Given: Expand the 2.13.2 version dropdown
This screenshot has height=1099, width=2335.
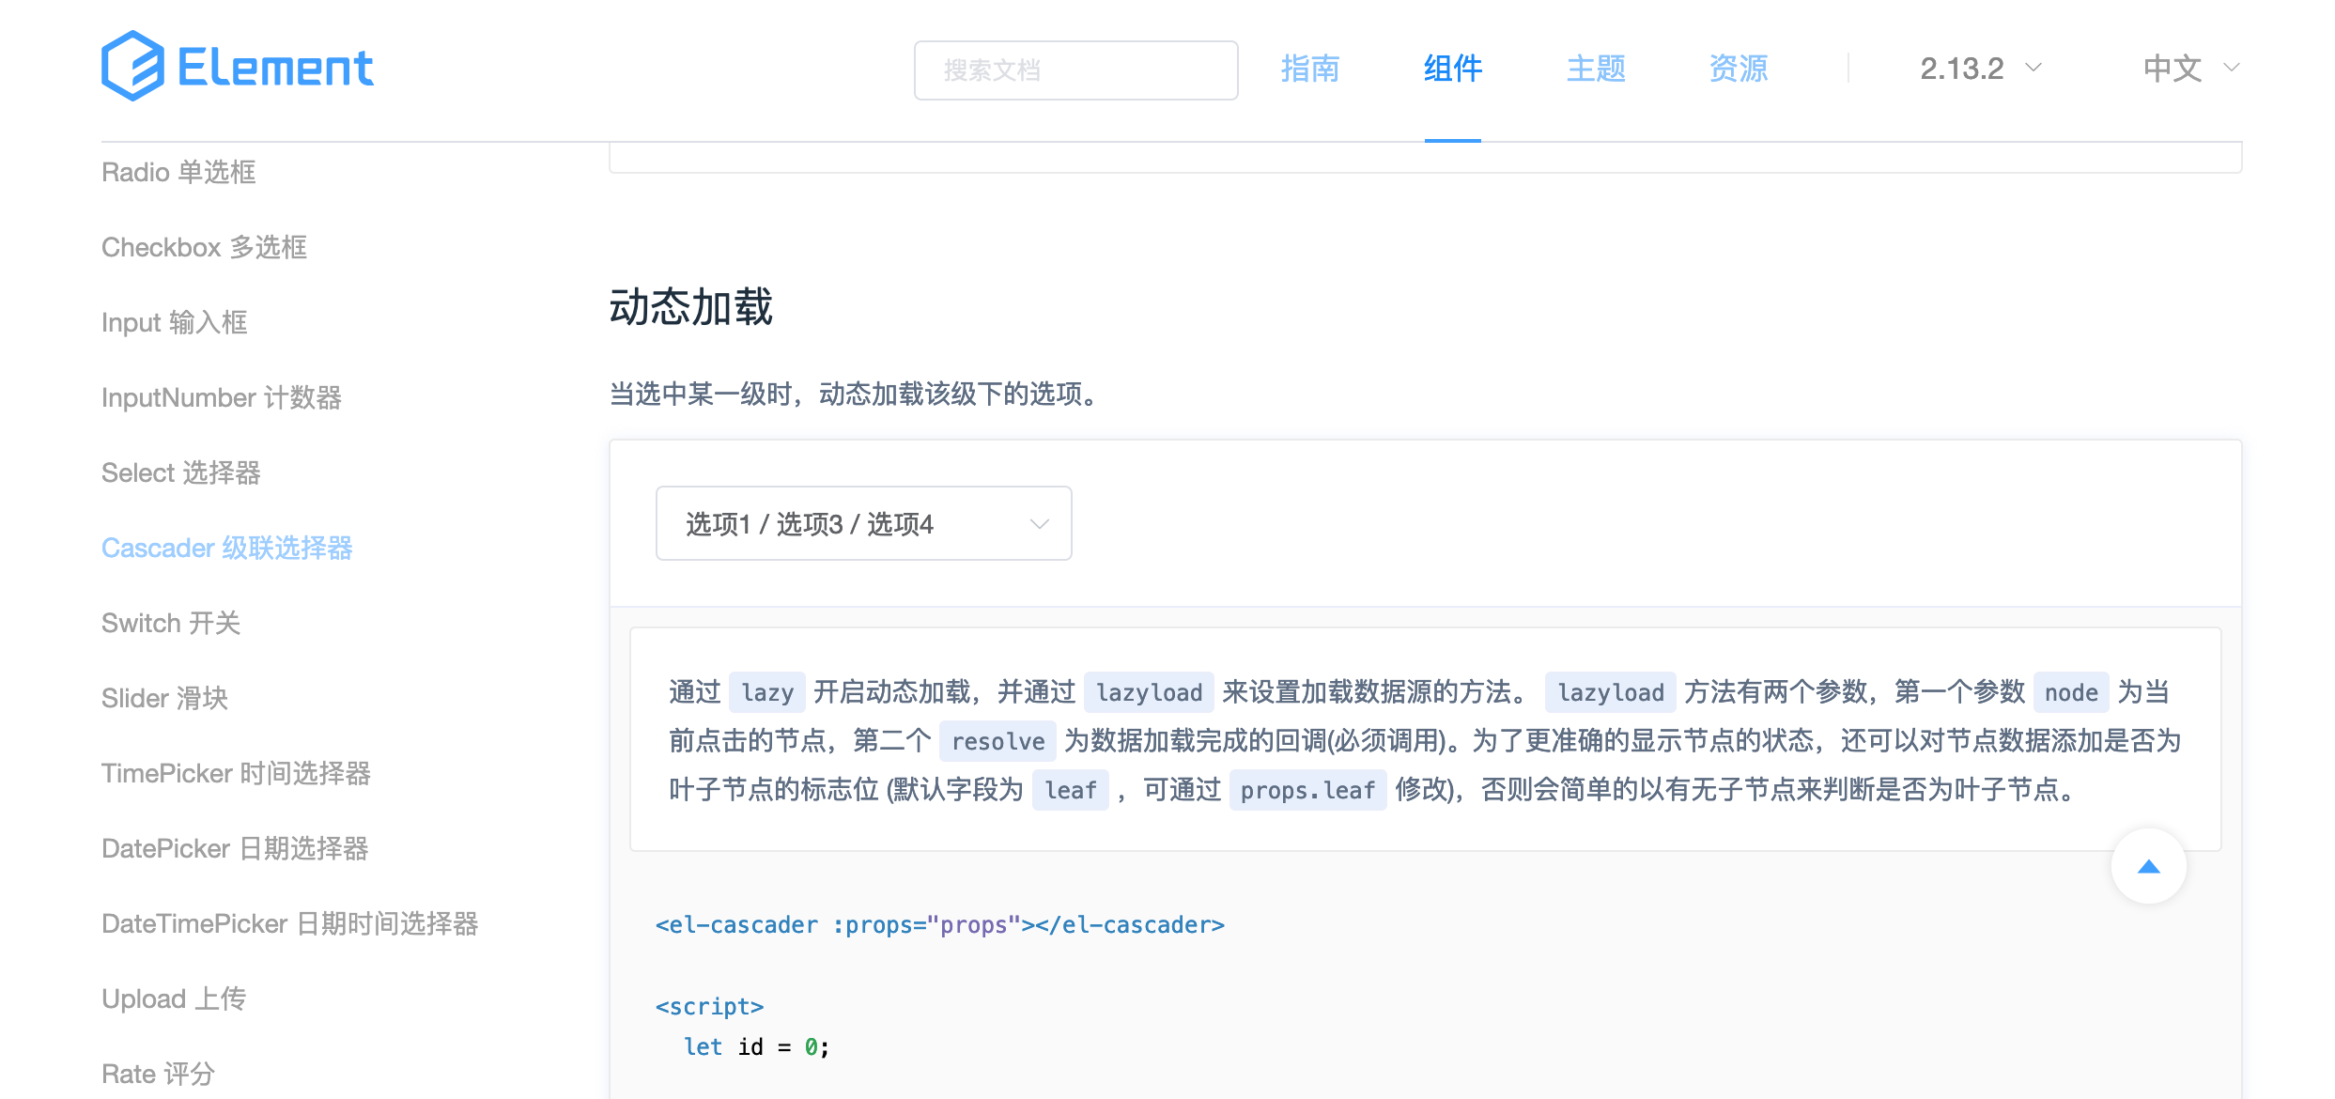Looking at the screenshot, I should coord(1980,69).
